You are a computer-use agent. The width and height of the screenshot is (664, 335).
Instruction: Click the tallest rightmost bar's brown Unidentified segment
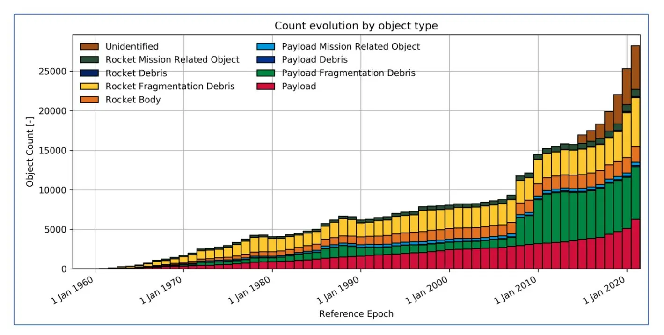click(x=635, y=67)
